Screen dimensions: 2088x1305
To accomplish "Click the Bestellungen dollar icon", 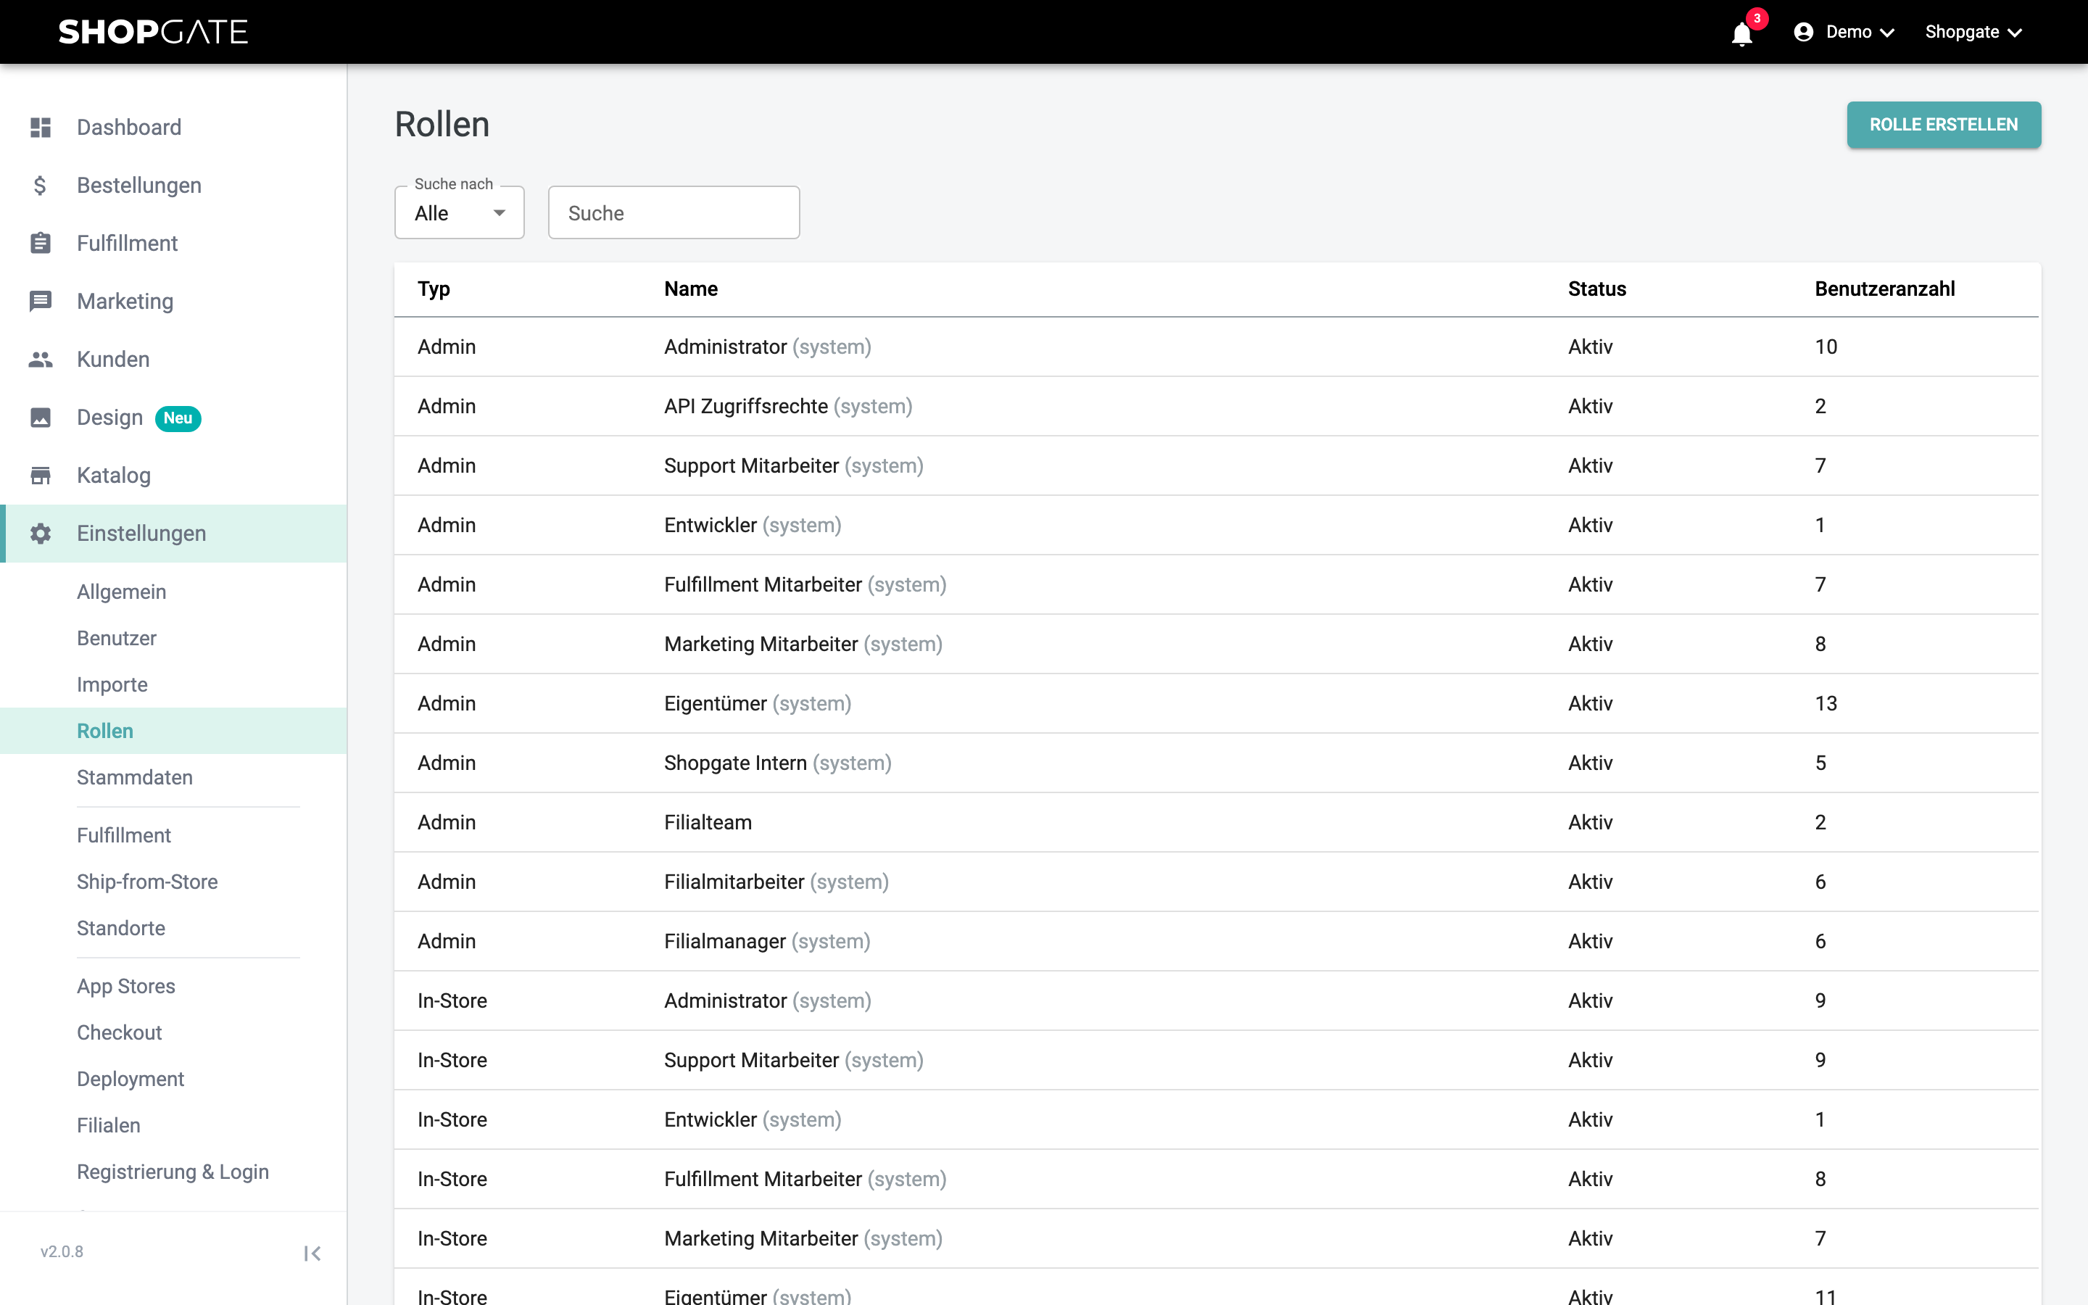I will tap(41, 186).
